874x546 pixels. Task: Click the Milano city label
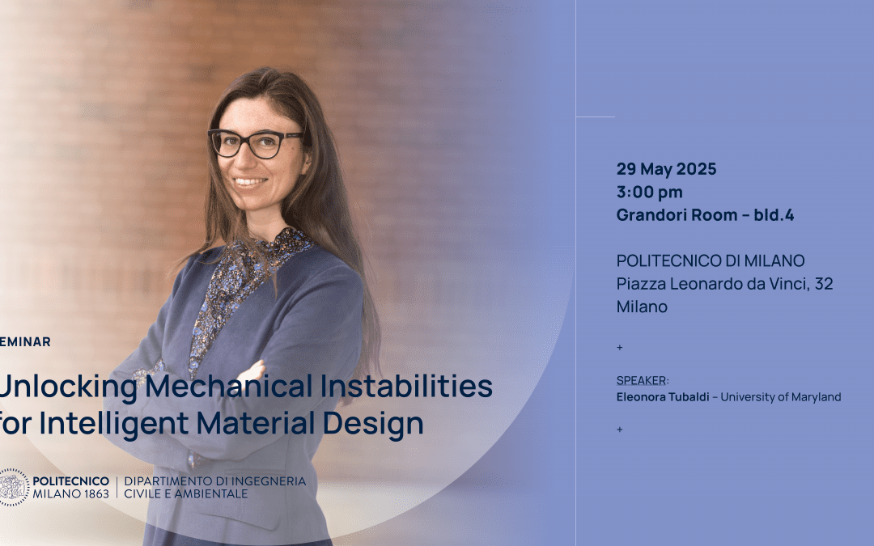642,307
